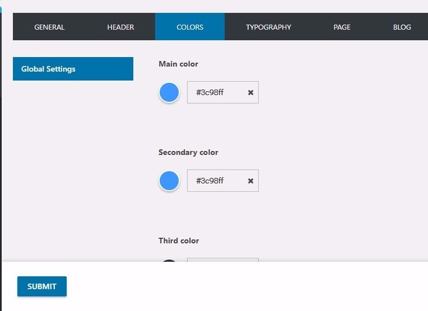Open the Header tab

click(x=120, y=27)
